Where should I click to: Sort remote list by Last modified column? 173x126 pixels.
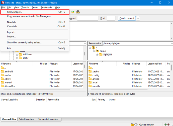pos(156,63)
